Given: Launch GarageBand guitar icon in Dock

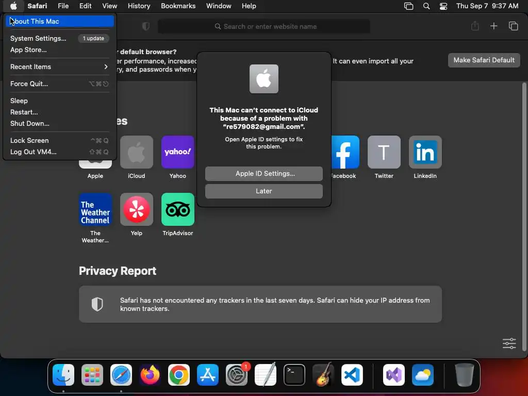Looking at the screenshot, I should (x=323, y=375).
